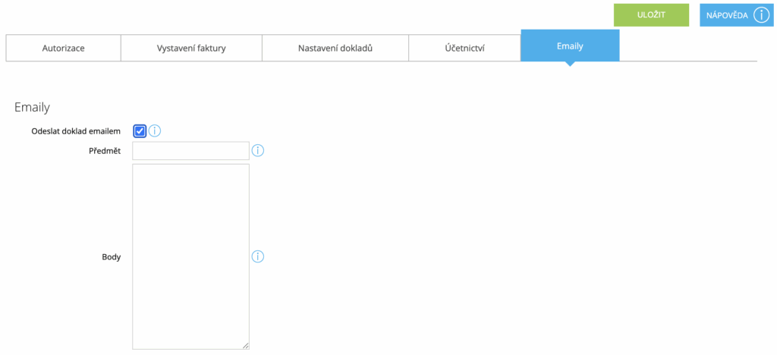This screenshot has width=777, height=355.
Task: Uncheck the Odeslat doklad emailem checkbox
Action: pyautogui.click(x=140, y=131)
